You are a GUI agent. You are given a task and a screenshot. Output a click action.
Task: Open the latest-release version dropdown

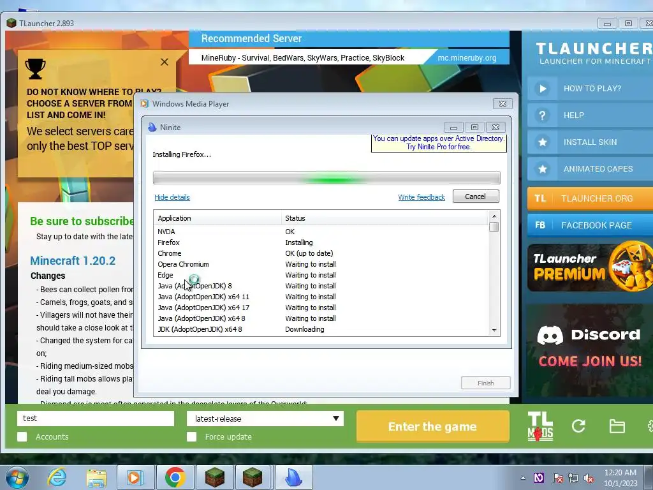coord(265,419)
